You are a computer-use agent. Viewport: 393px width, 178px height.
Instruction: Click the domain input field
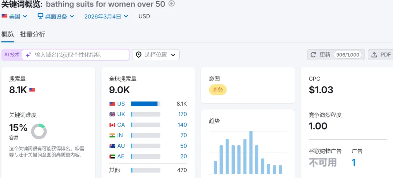click(x=80, y=55)
